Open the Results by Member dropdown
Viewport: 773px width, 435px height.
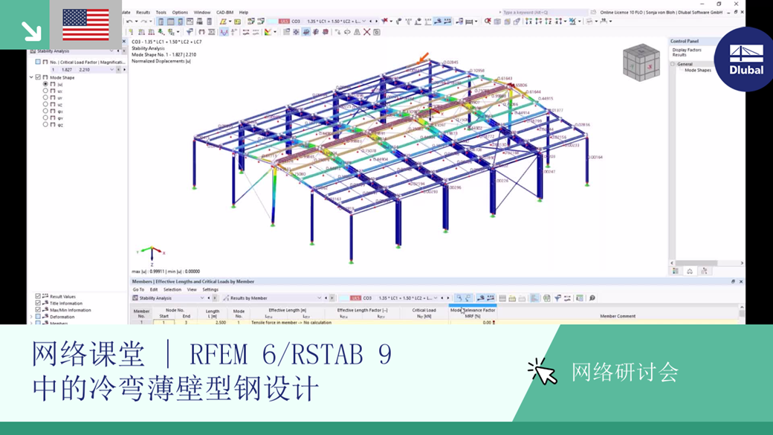click(x=319, y=298)
